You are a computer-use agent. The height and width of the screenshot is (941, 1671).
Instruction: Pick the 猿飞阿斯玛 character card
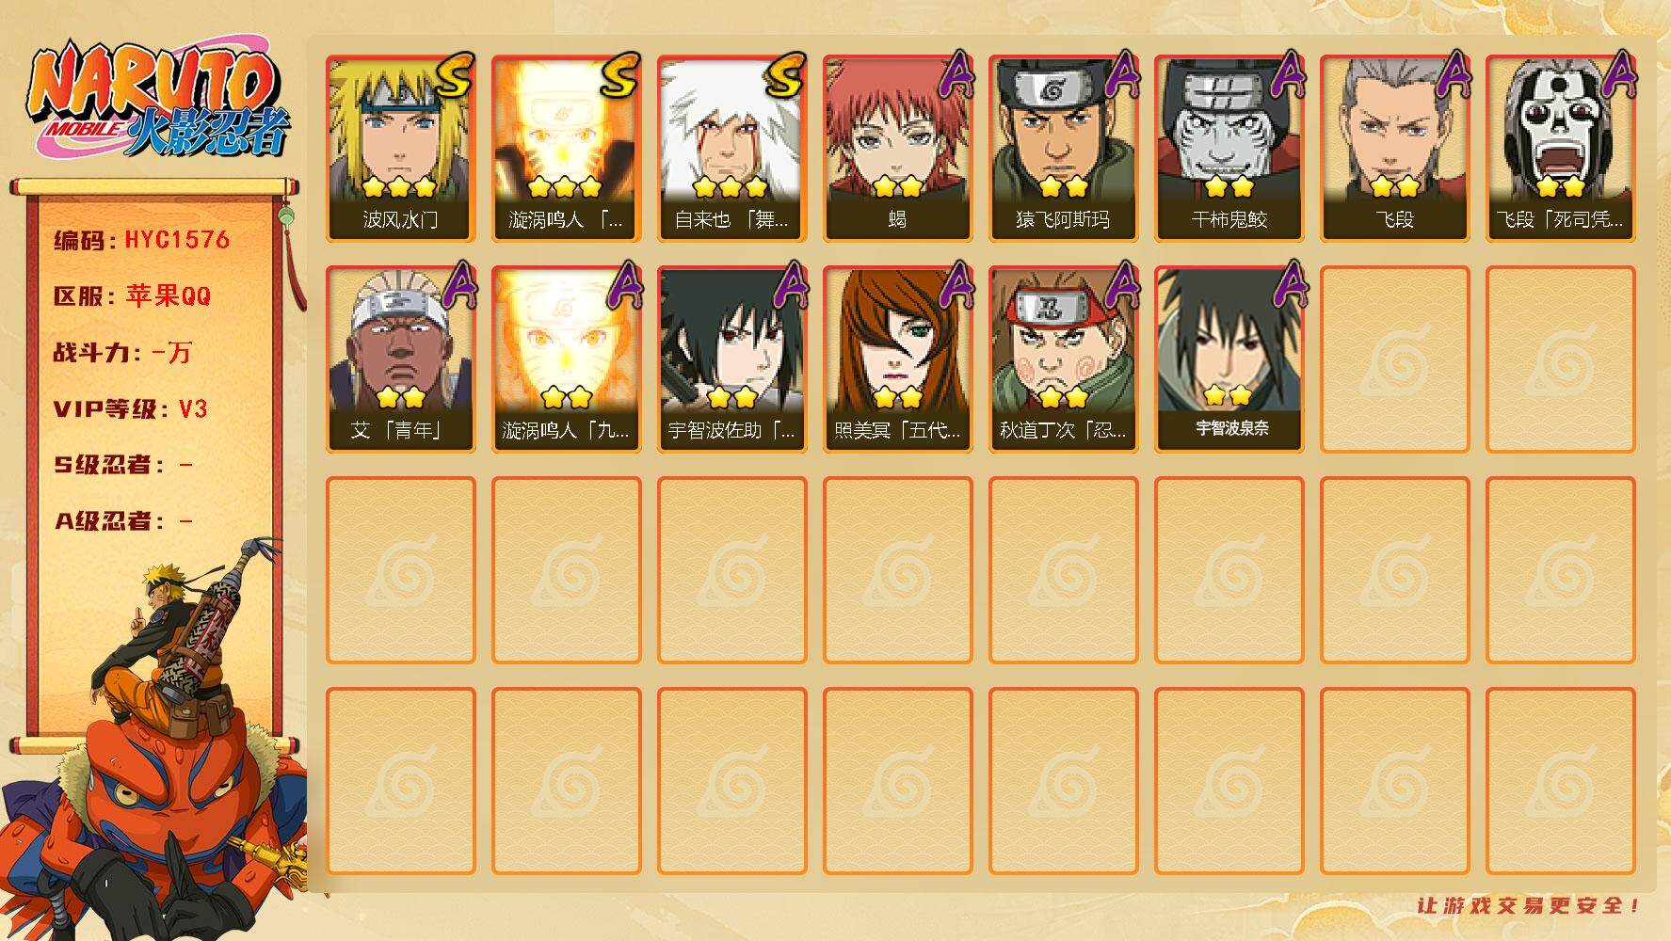tap(1063, 149)
